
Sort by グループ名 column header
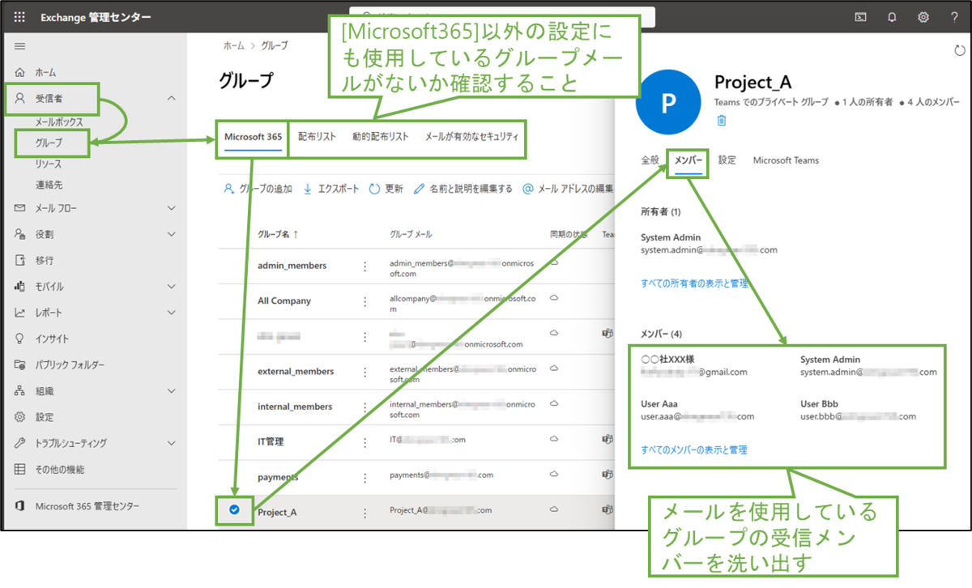[x=278, y=234]
